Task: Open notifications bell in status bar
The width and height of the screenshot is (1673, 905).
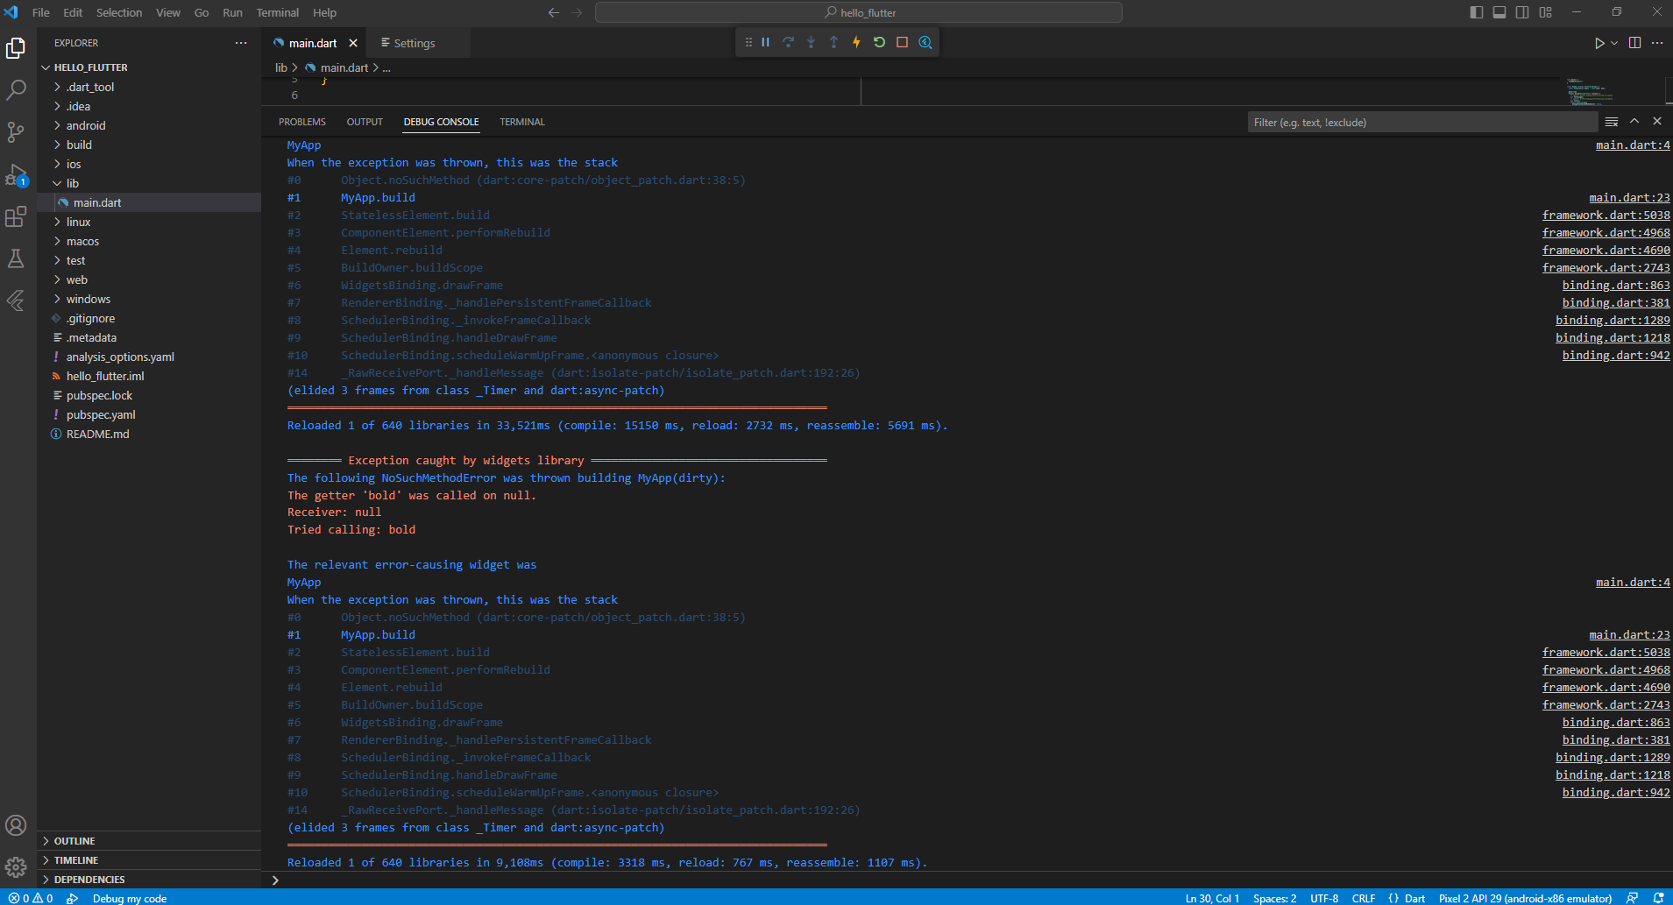Action: point(1658,898)
